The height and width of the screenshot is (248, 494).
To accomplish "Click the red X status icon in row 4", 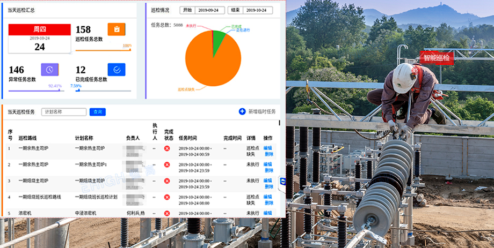I will [x=167, y=197].
